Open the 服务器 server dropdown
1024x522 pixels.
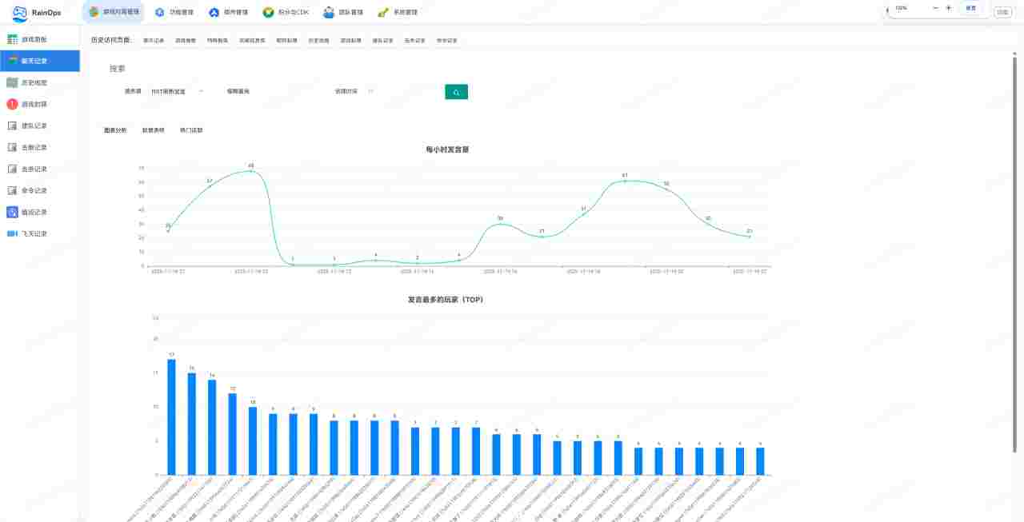tap(177, 91)
